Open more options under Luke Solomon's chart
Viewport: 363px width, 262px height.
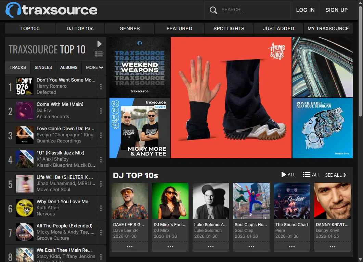tap(211, 247)
